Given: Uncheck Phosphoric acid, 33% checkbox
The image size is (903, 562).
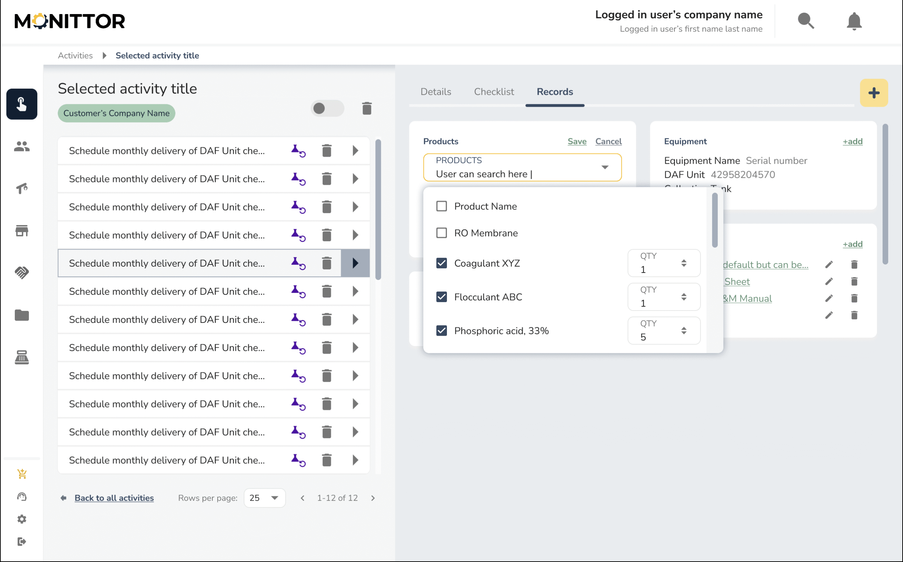Looking at the screenshot, I should (442, 330).
